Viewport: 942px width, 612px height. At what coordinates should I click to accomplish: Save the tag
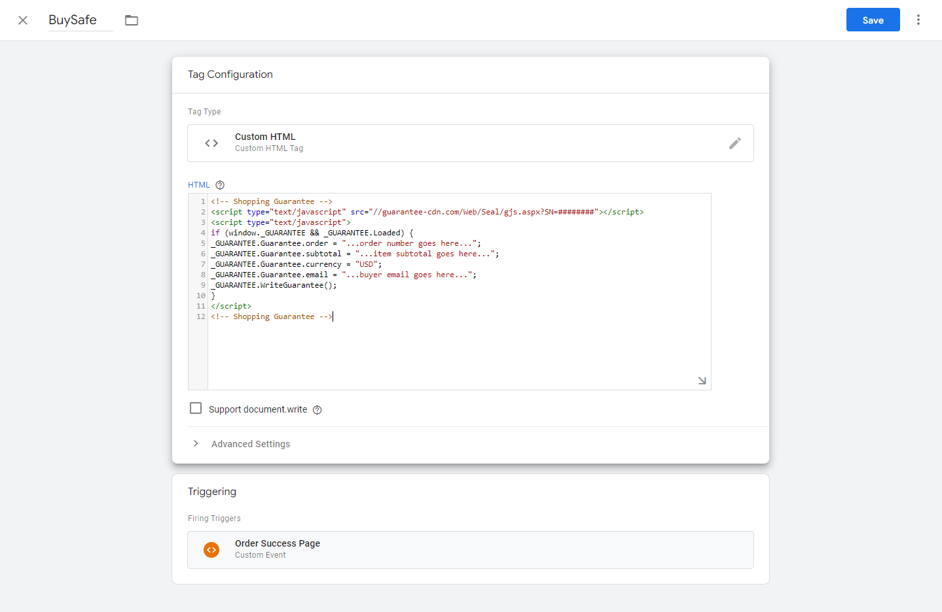[873, 20]
